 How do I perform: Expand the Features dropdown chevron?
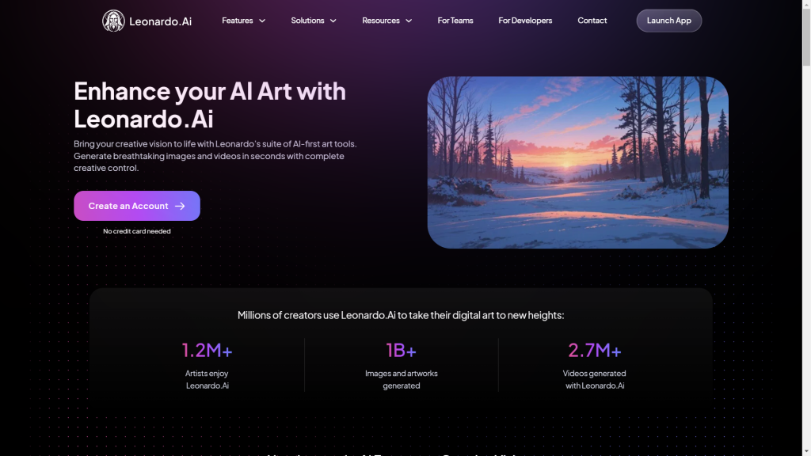click(x=262, y=21)
